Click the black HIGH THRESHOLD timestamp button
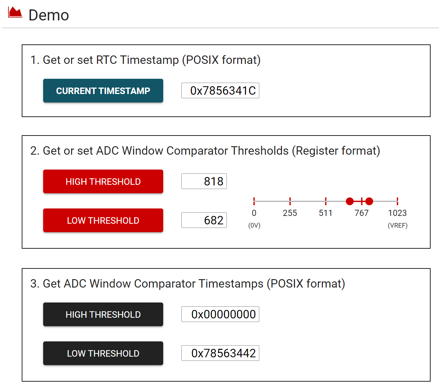The width and height of the screenshot is (439, 391). (103, 314)
